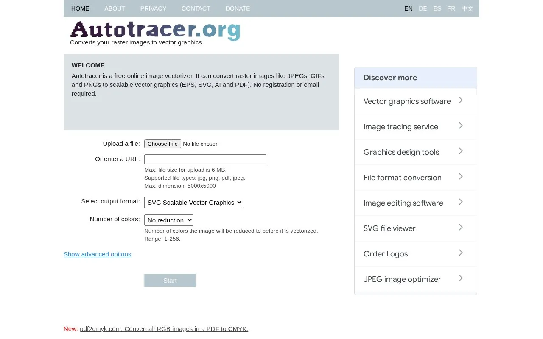Open chevron arrow beside Order Logos
The image size is (543, 339).
pos(461,253)
